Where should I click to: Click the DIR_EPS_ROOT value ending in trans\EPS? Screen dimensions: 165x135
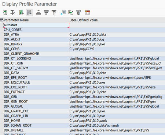110,78
